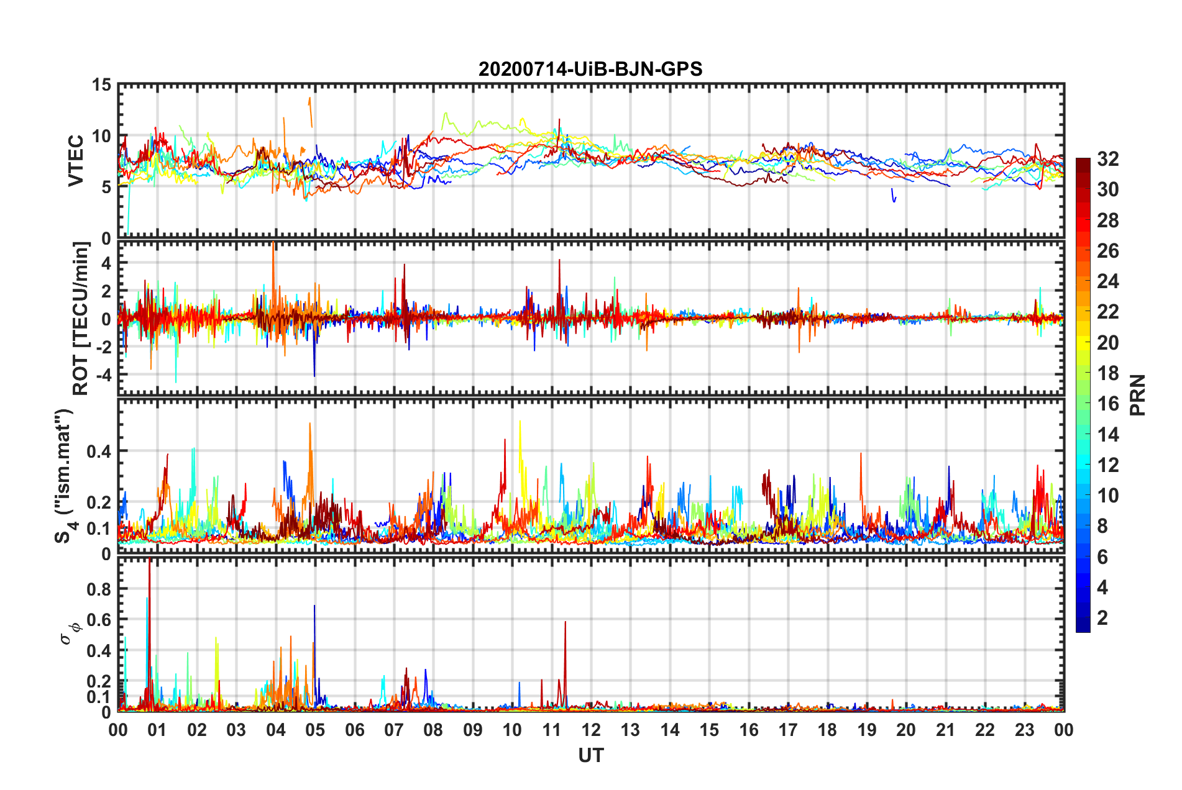Select PRN colorbar tick label 28

point(1108,220)
